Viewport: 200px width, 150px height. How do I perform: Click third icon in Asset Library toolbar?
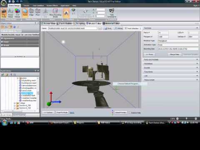point(11,75)
